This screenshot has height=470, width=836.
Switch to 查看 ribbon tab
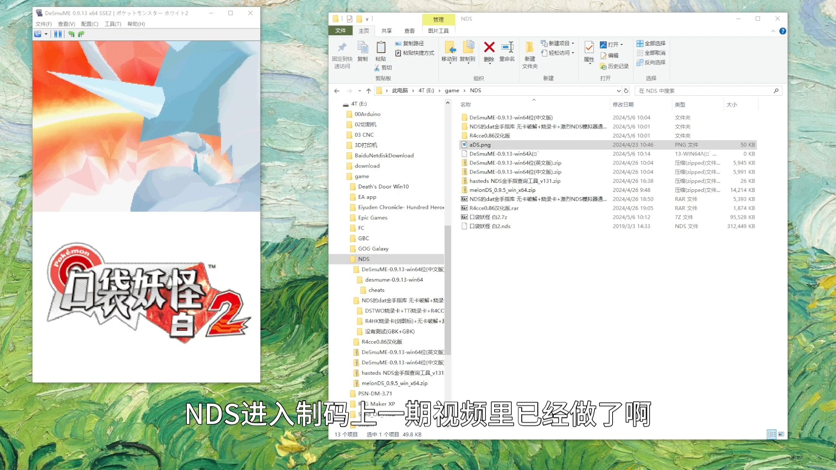point(410,31)
